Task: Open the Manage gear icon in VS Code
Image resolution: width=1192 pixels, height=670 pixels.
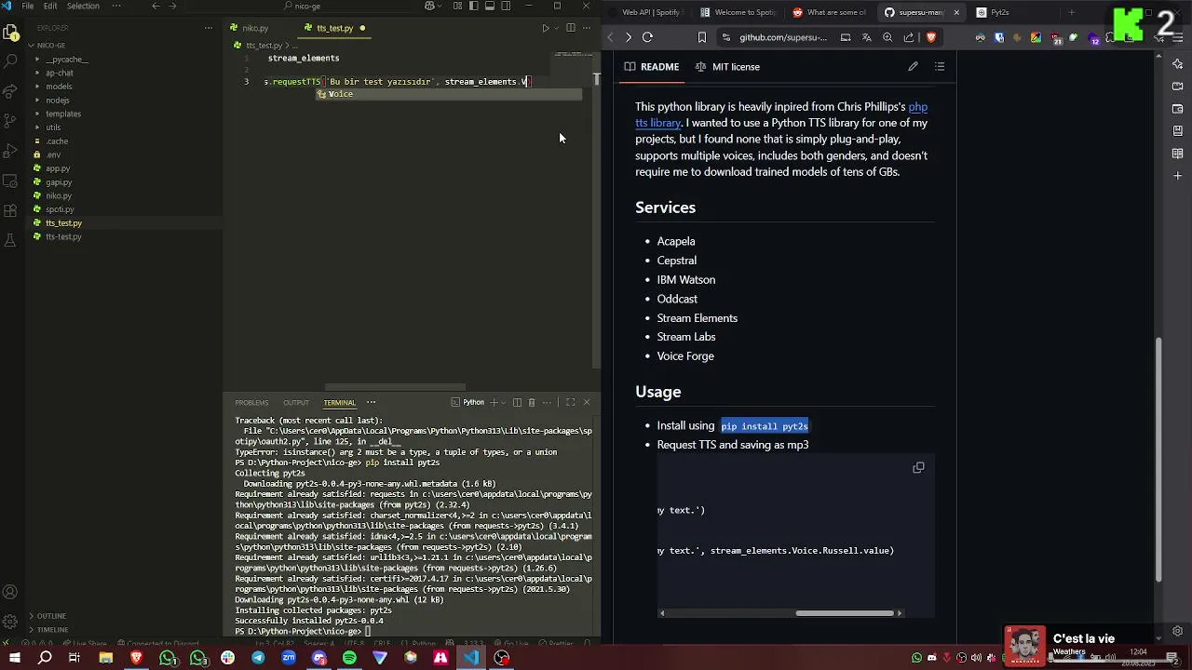Action: [10, 621]
